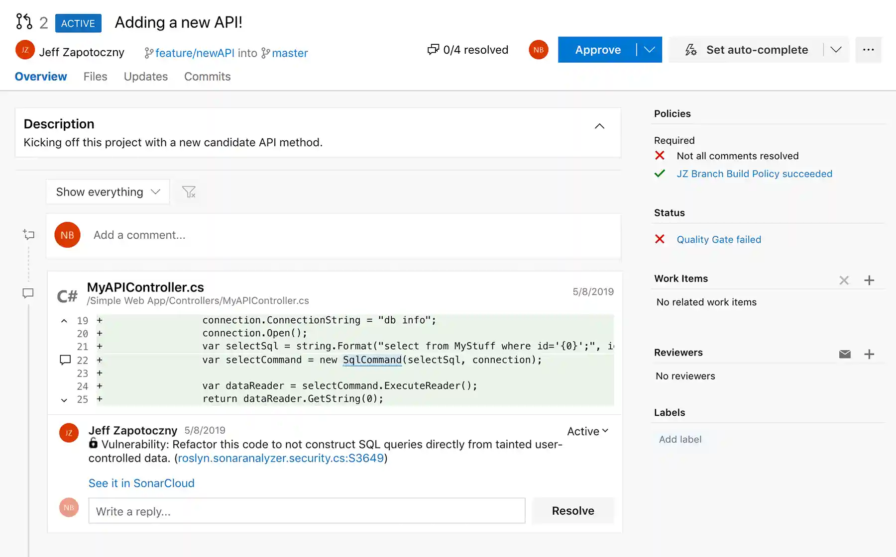This screenshot has height=557, width=896.
Task: Email the pull request reviewers
Action: click(845, 354)
